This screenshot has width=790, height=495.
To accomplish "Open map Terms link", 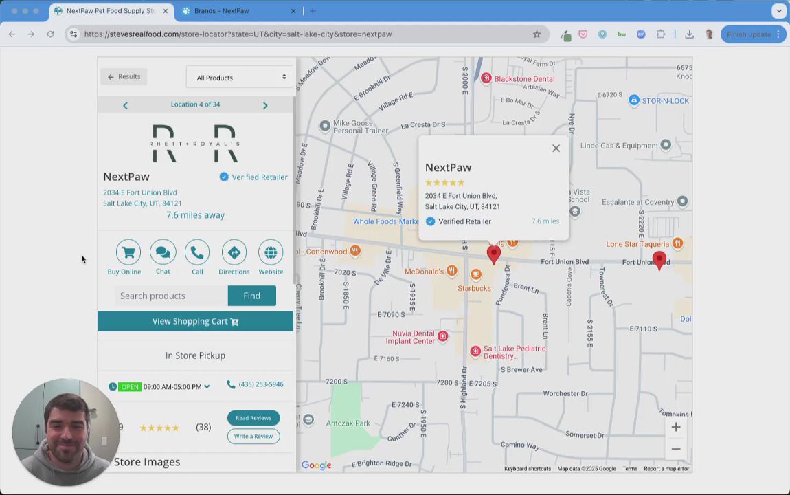I will (x=630, y=469).
